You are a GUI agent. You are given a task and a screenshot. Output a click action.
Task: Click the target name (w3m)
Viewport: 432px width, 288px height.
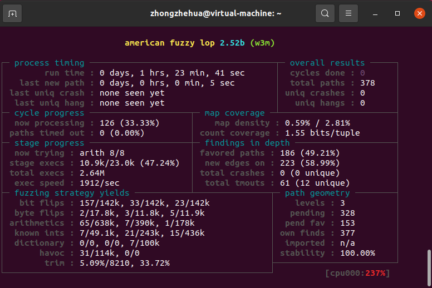pyautogui.click(x=262, y=43)
